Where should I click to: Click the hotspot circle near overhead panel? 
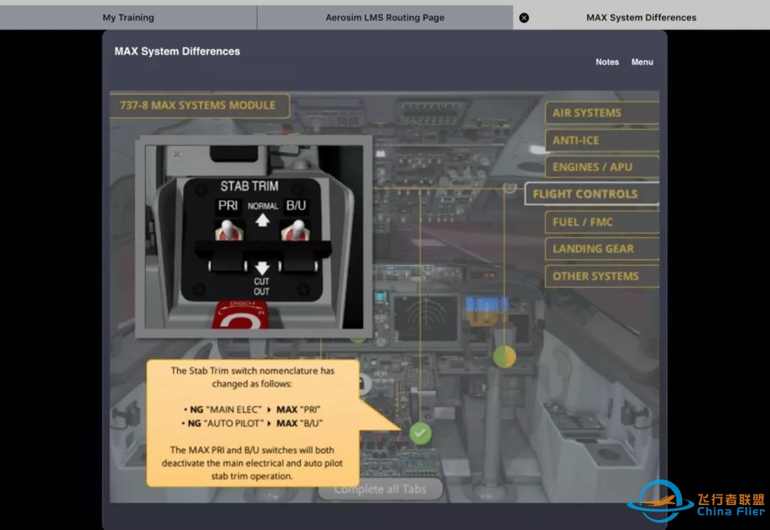click(x=510, y=187)
